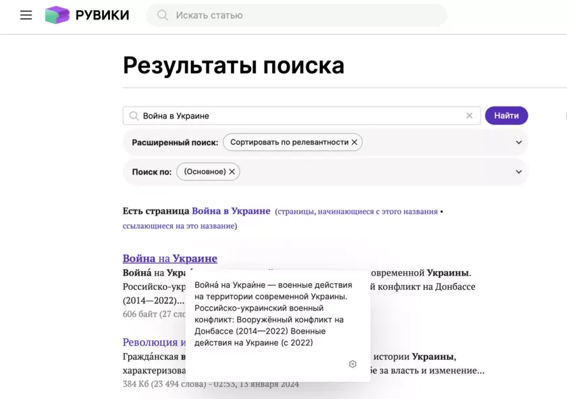Click the Рувики cube logo
This screenshot has width=567, height=399.
click(x=57, y=15)
